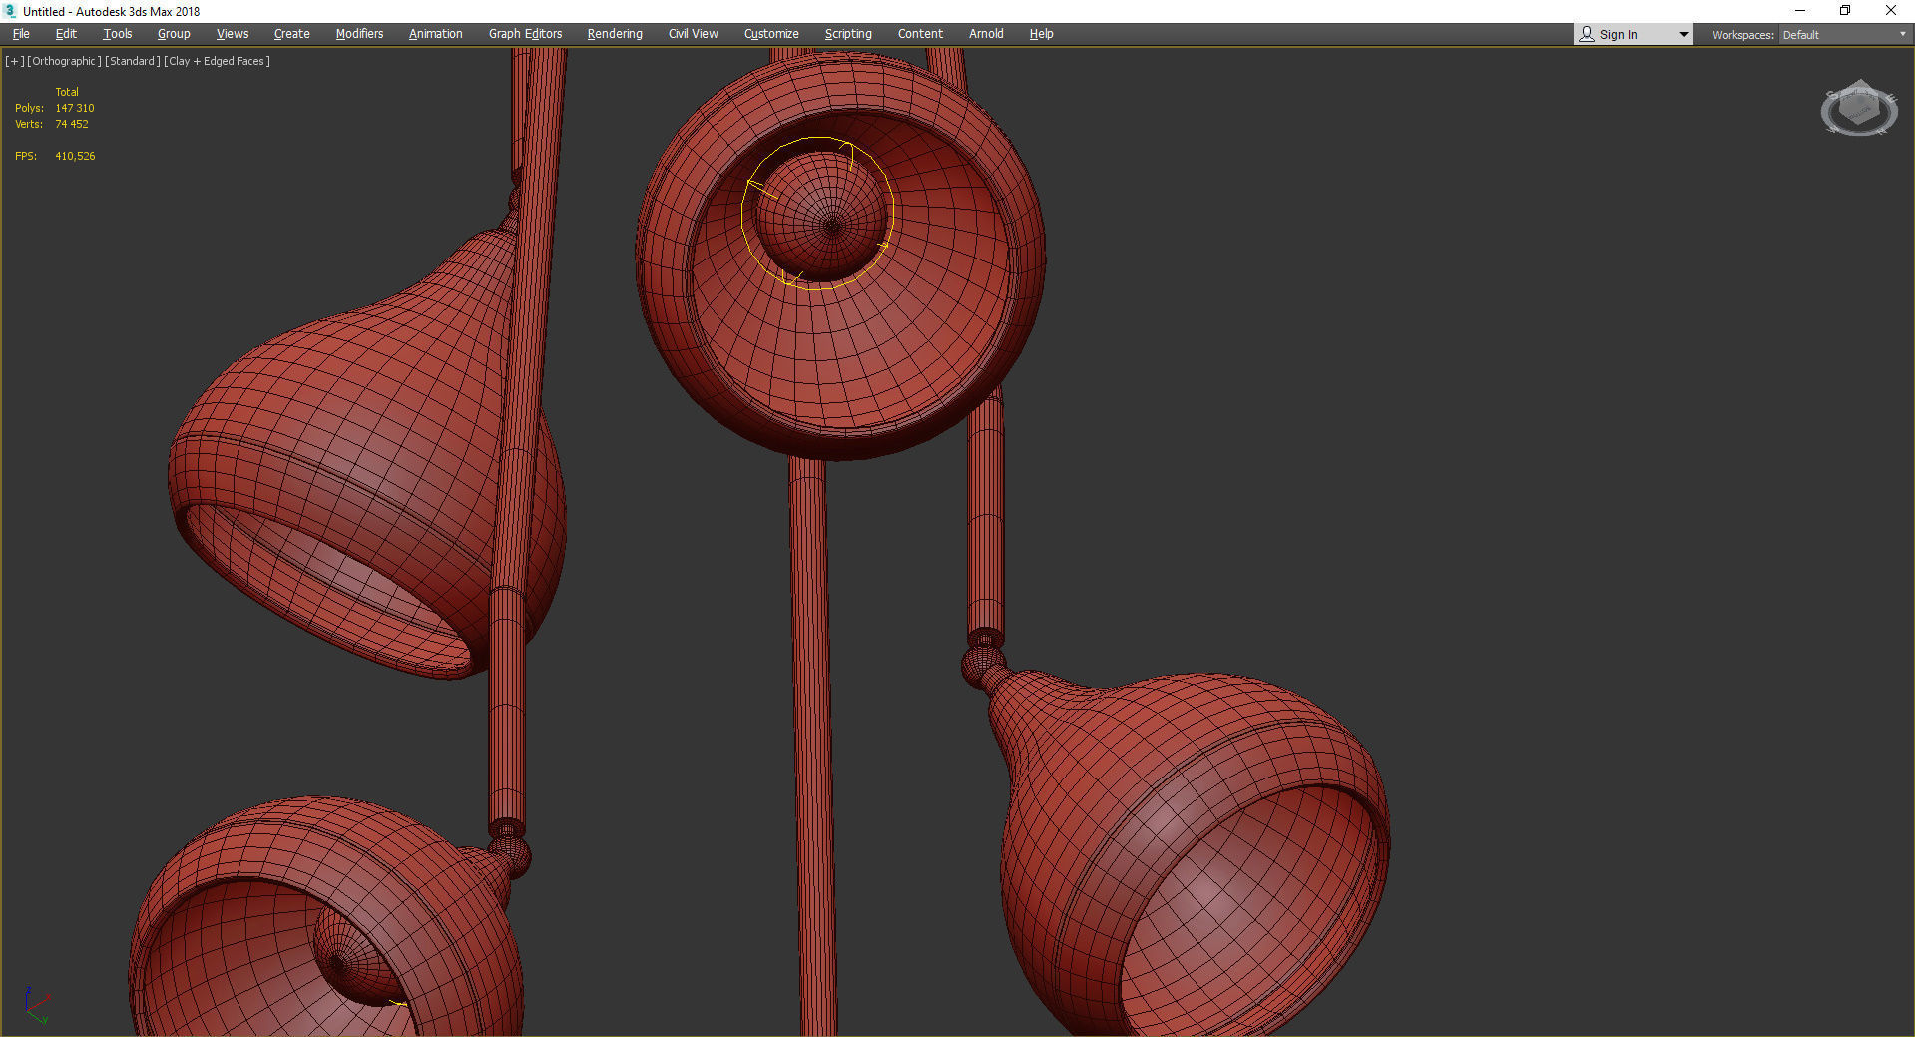
Task: Open the Content menu
Action: [920, 34]
